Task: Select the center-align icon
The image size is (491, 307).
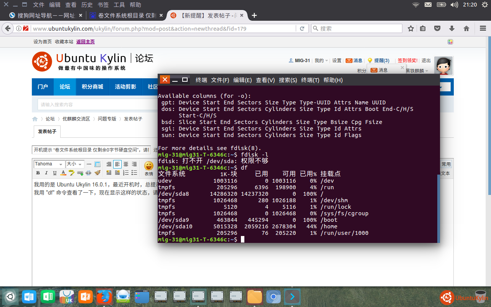Action: point(126,164)
